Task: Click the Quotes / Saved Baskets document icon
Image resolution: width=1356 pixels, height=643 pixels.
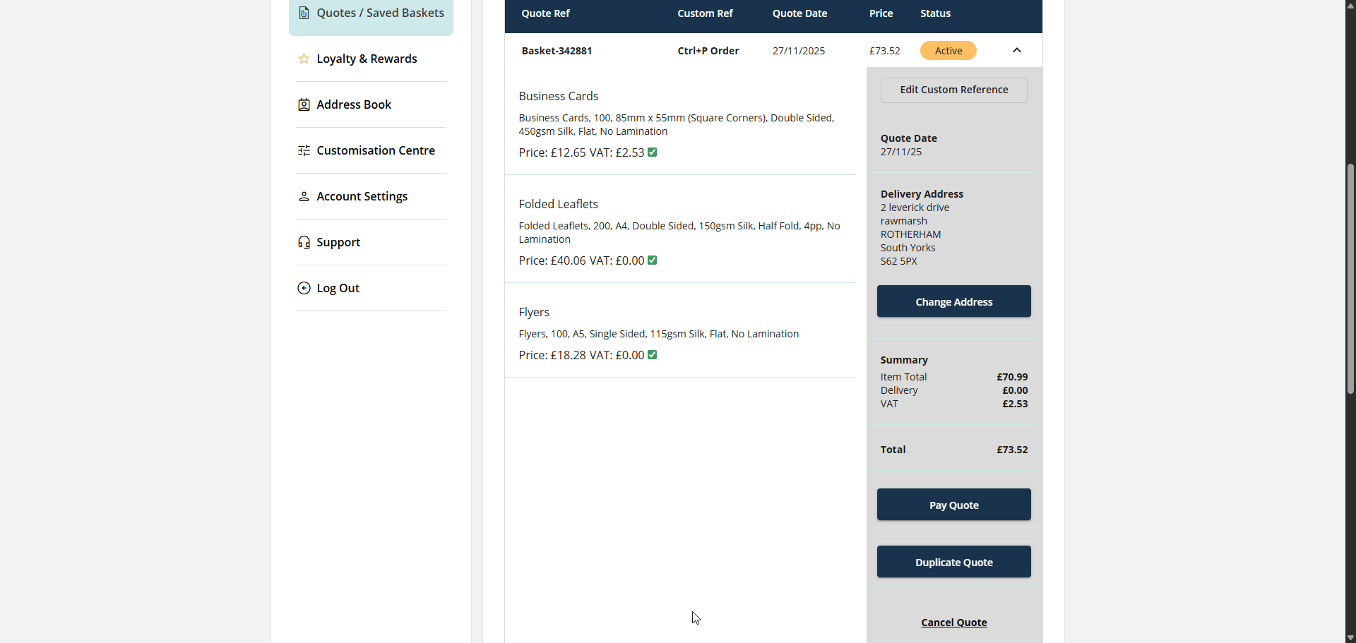Action: [x=304, y=13]
